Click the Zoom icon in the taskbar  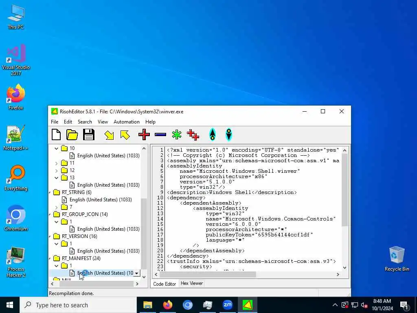point(227,305)
